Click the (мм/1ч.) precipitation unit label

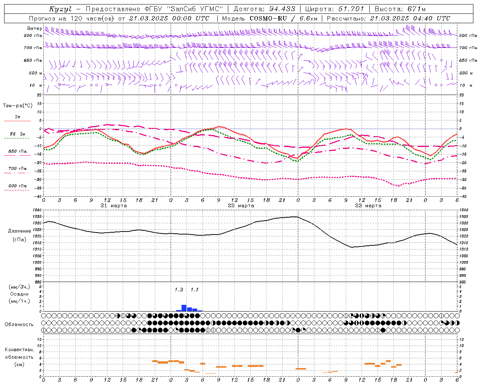19,301
